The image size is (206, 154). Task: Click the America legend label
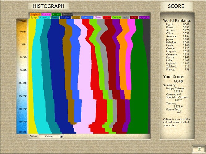click(x=45, y=18)
